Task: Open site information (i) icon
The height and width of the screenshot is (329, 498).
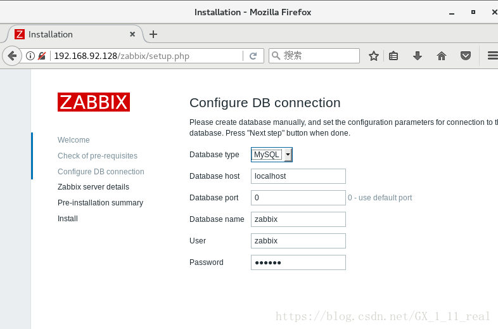Action: 30,56
